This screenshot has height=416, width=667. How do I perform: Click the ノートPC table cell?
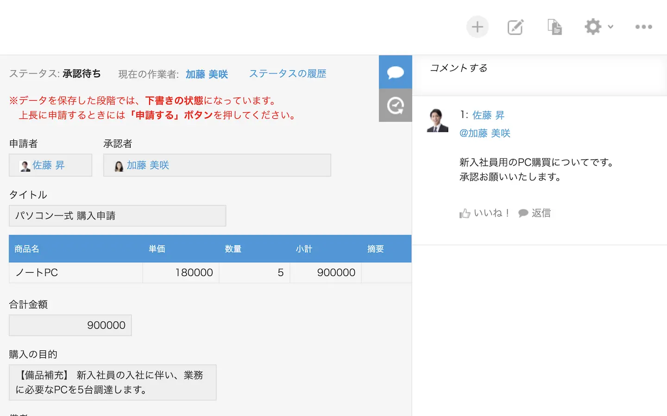point(37,273)
